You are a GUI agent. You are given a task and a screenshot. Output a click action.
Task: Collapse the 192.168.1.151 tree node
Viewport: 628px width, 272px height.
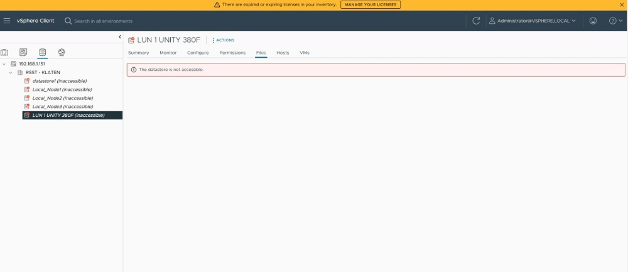click(4, 64)
